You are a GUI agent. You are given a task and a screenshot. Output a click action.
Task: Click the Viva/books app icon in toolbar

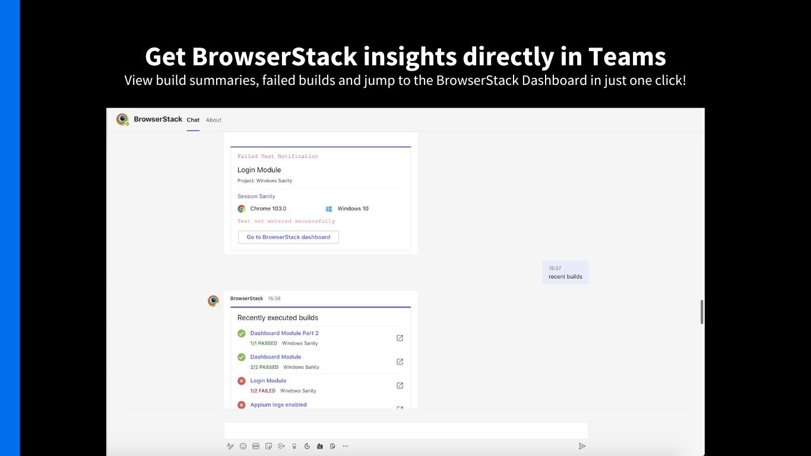pos(320,446)
